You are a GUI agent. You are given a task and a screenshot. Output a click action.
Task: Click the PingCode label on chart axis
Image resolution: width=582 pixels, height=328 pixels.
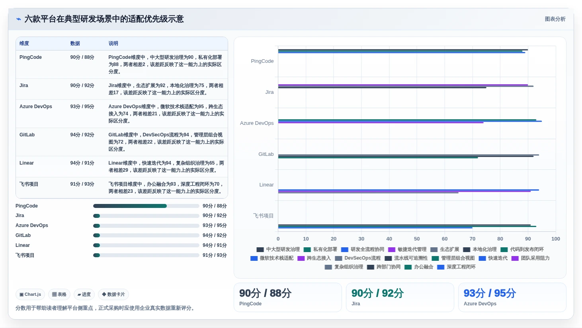pos(262,61)
